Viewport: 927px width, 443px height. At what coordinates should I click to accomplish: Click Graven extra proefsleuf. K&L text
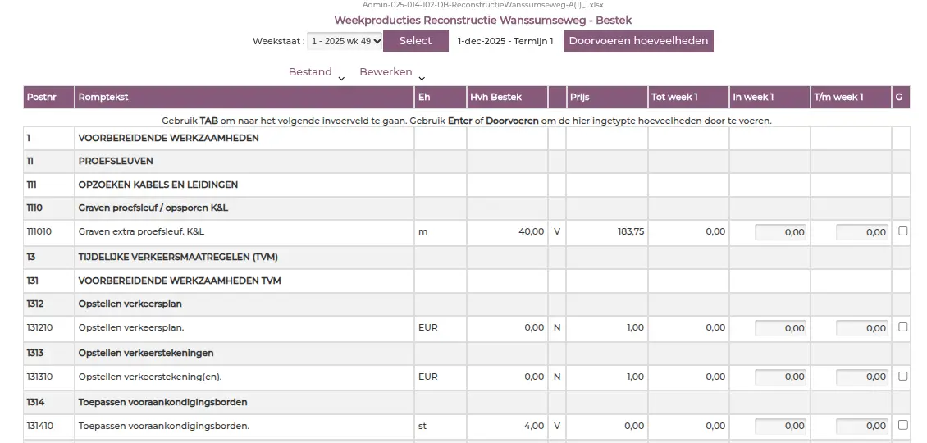(x=141, y=232)
